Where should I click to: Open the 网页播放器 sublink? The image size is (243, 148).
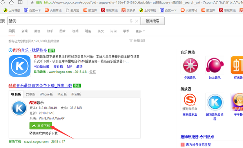pos(42,67)
